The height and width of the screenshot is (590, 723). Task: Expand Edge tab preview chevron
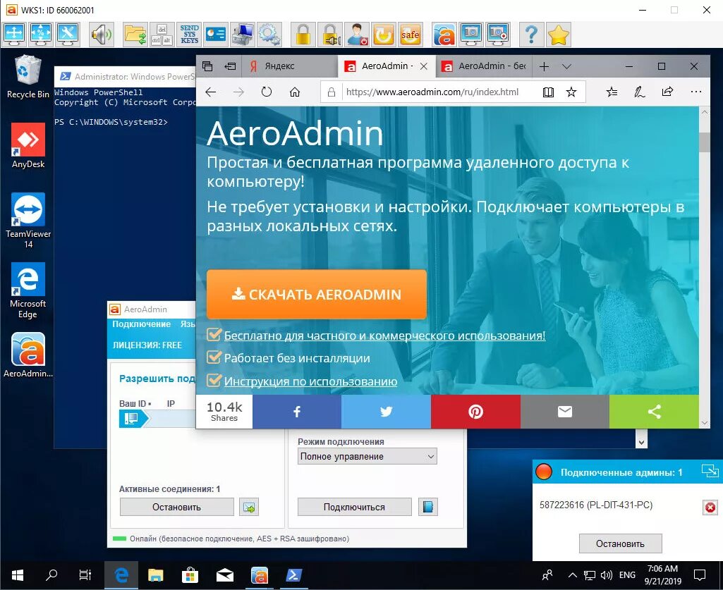point(566,66)
